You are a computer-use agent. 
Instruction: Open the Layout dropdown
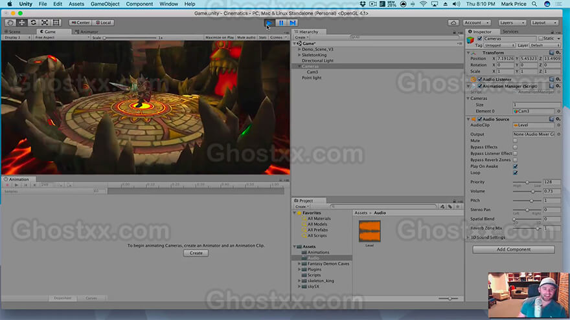point(544,23)
